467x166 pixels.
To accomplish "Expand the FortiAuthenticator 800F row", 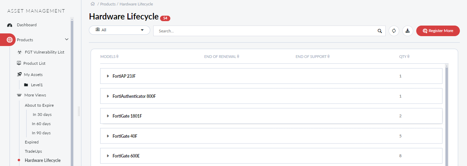I will 108,96.
